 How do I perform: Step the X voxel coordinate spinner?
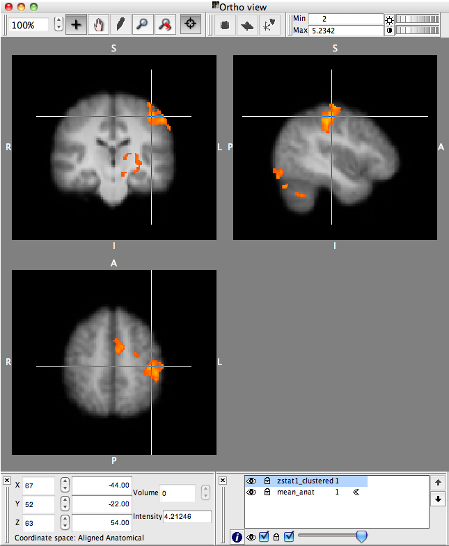pos(65,485)
